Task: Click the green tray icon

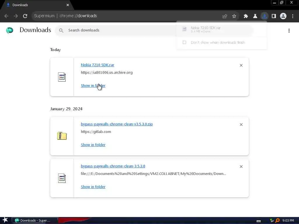Action: [272, 220]
